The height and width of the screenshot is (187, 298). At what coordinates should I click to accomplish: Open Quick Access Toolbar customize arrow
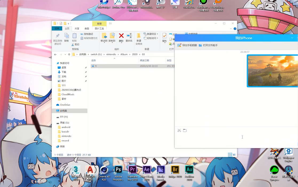point(68,23)
